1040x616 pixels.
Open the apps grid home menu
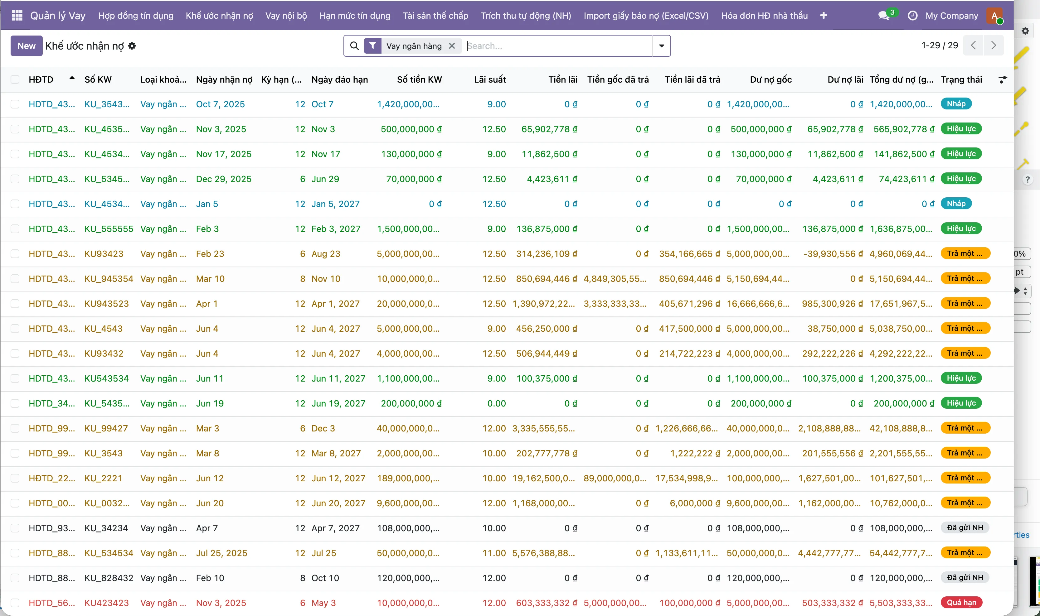(x=17, y=16)
